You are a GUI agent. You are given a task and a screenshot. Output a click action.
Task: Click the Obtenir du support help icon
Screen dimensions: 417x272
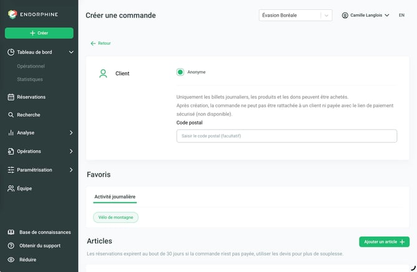coord(11,246)
